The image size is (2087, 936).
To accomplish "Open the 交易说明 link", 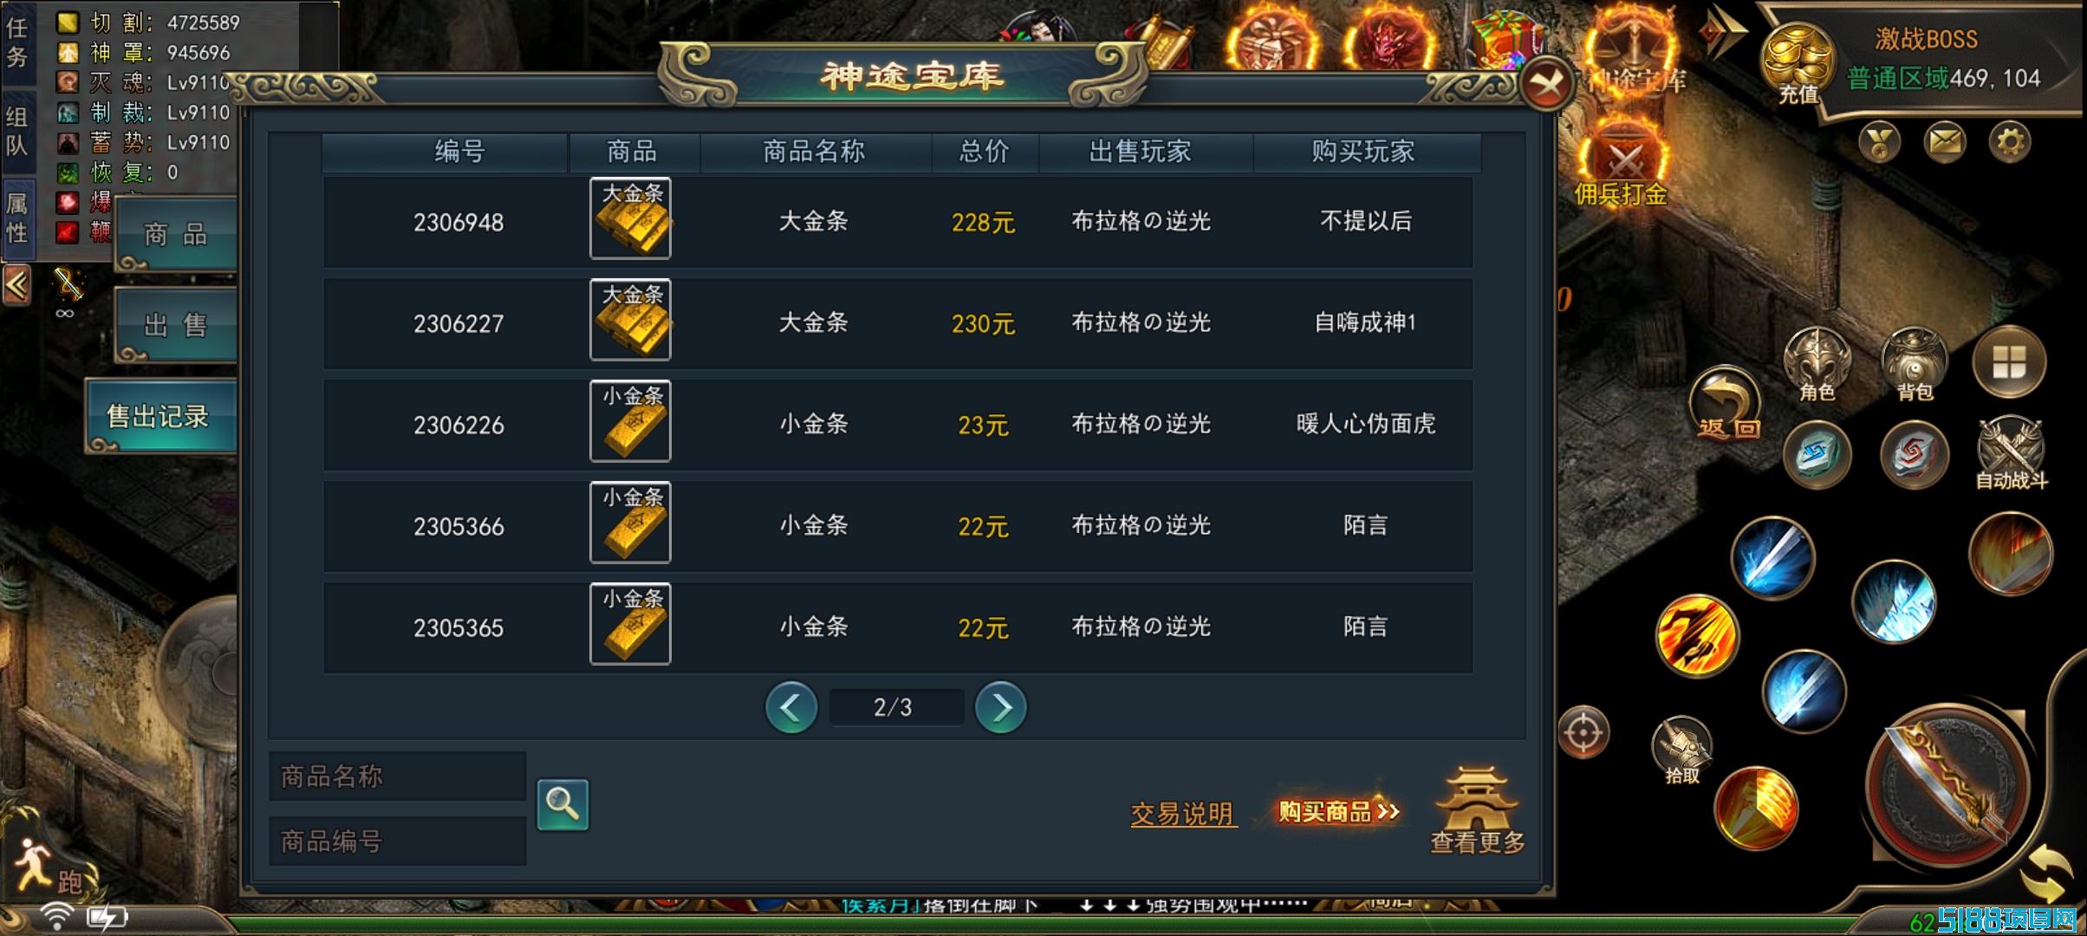I will [1183, 814].
